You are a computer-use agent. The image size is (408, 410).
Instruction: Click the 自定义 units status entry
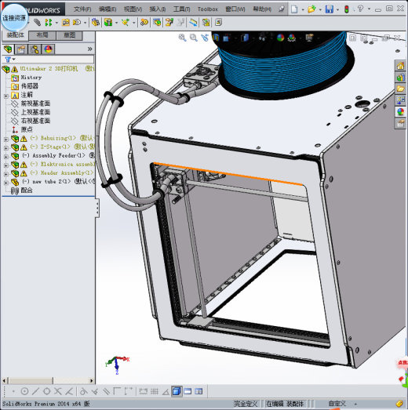click(337, 404)
